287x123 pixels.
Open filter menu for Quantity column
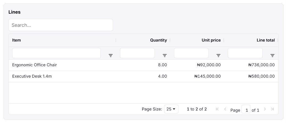tap(165, 56)
